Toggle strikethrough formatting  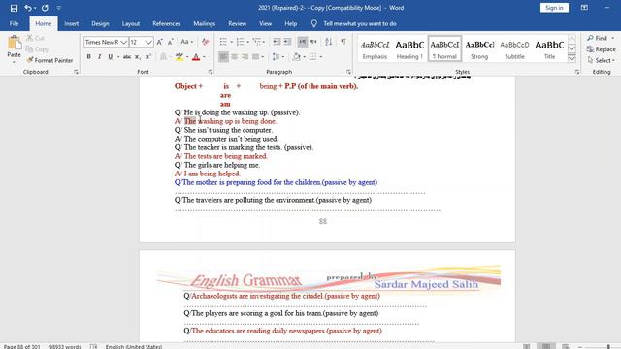click(x=127, y=57)
